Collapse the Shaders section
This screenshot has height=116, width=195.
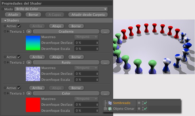click(5, 20)
